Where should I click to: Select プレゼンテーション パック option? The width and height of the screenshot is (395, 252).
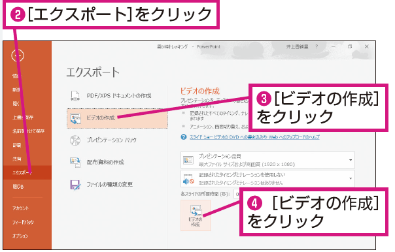point(112,140)
